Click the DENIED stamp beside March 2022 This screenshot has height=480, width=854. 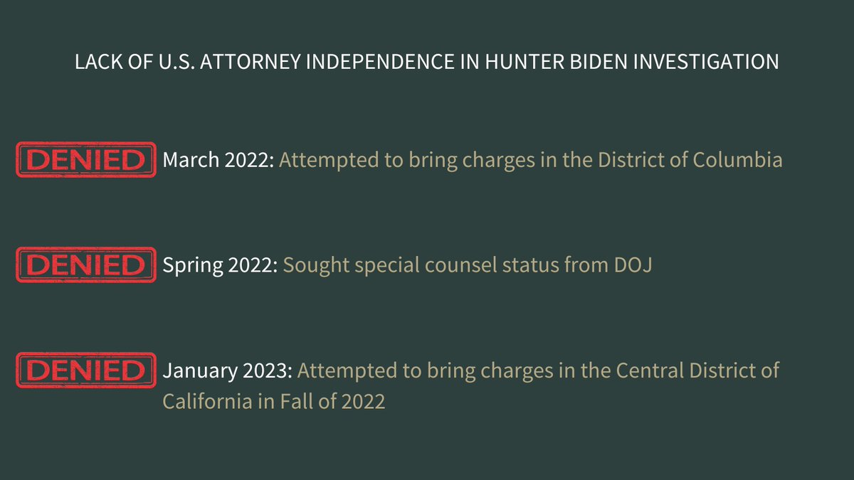[x=85, y=160]
